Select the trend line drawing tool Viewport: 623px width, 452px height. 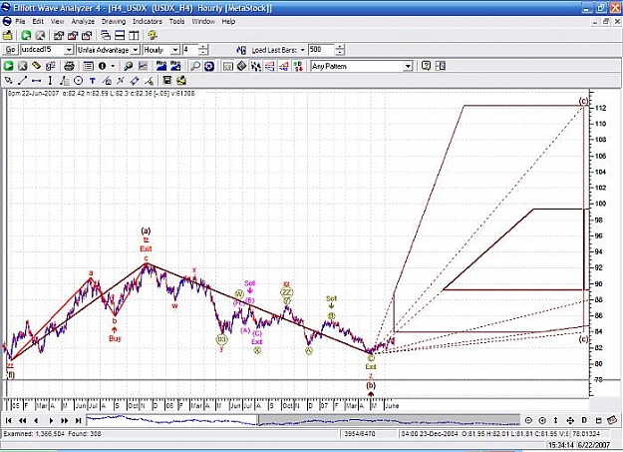[x=22, y=81]
